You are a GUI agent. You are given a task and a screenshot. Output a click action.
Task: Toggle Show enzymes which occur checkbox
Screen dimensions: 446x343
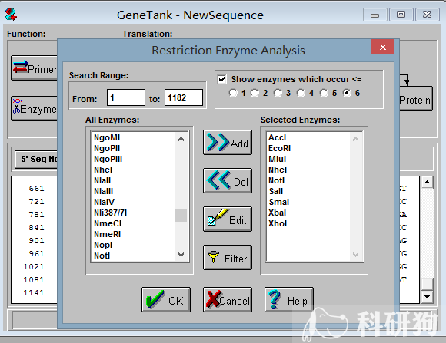click(x=222, y=79)
